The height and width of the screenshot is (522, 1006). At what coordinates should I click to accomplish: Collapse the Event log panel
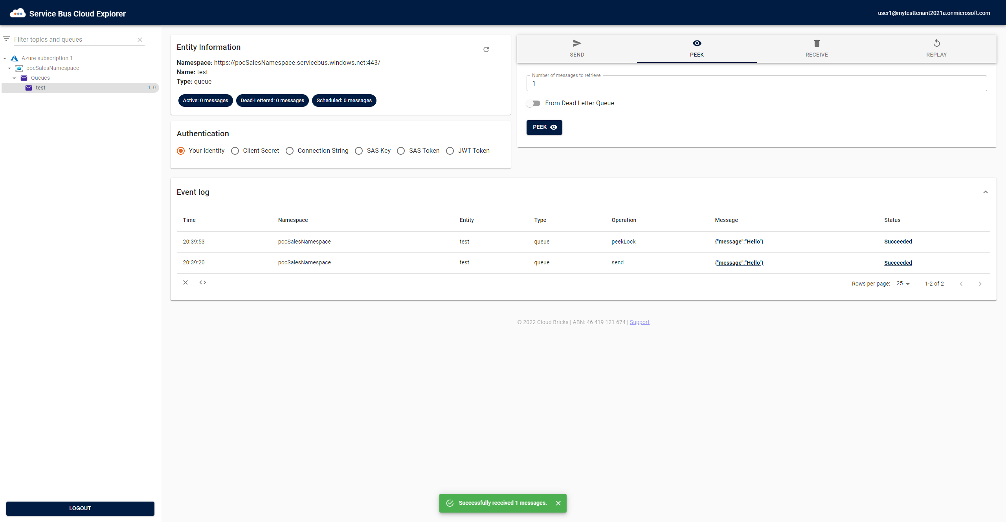click(x=986, y=192)
